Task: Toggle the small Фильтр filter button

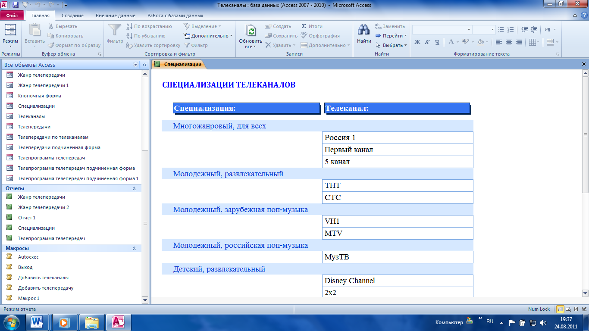Action: pos(196,45)
